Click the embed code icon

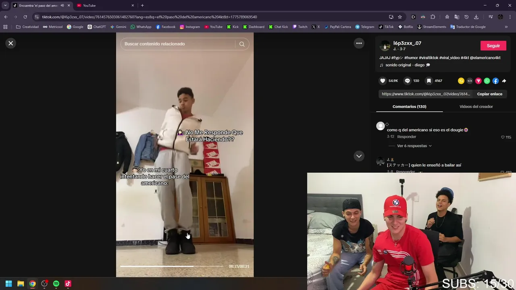click(470, 81)
